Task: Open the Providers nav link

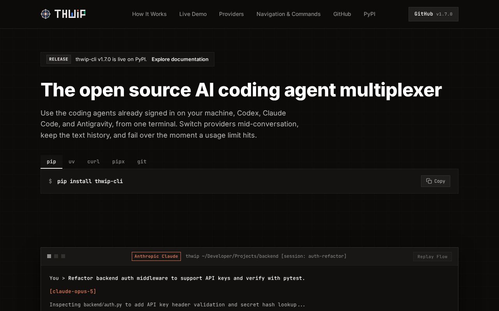Action: (232, 14)
